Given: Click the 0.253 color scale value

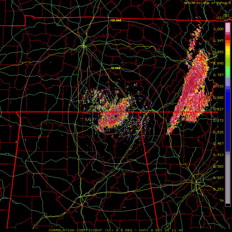Looking at the screenshot, I should pos(218,189).
